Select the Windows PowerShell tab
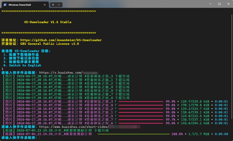The height and width of the screenshot is (141, 233). tap(25, 5)
